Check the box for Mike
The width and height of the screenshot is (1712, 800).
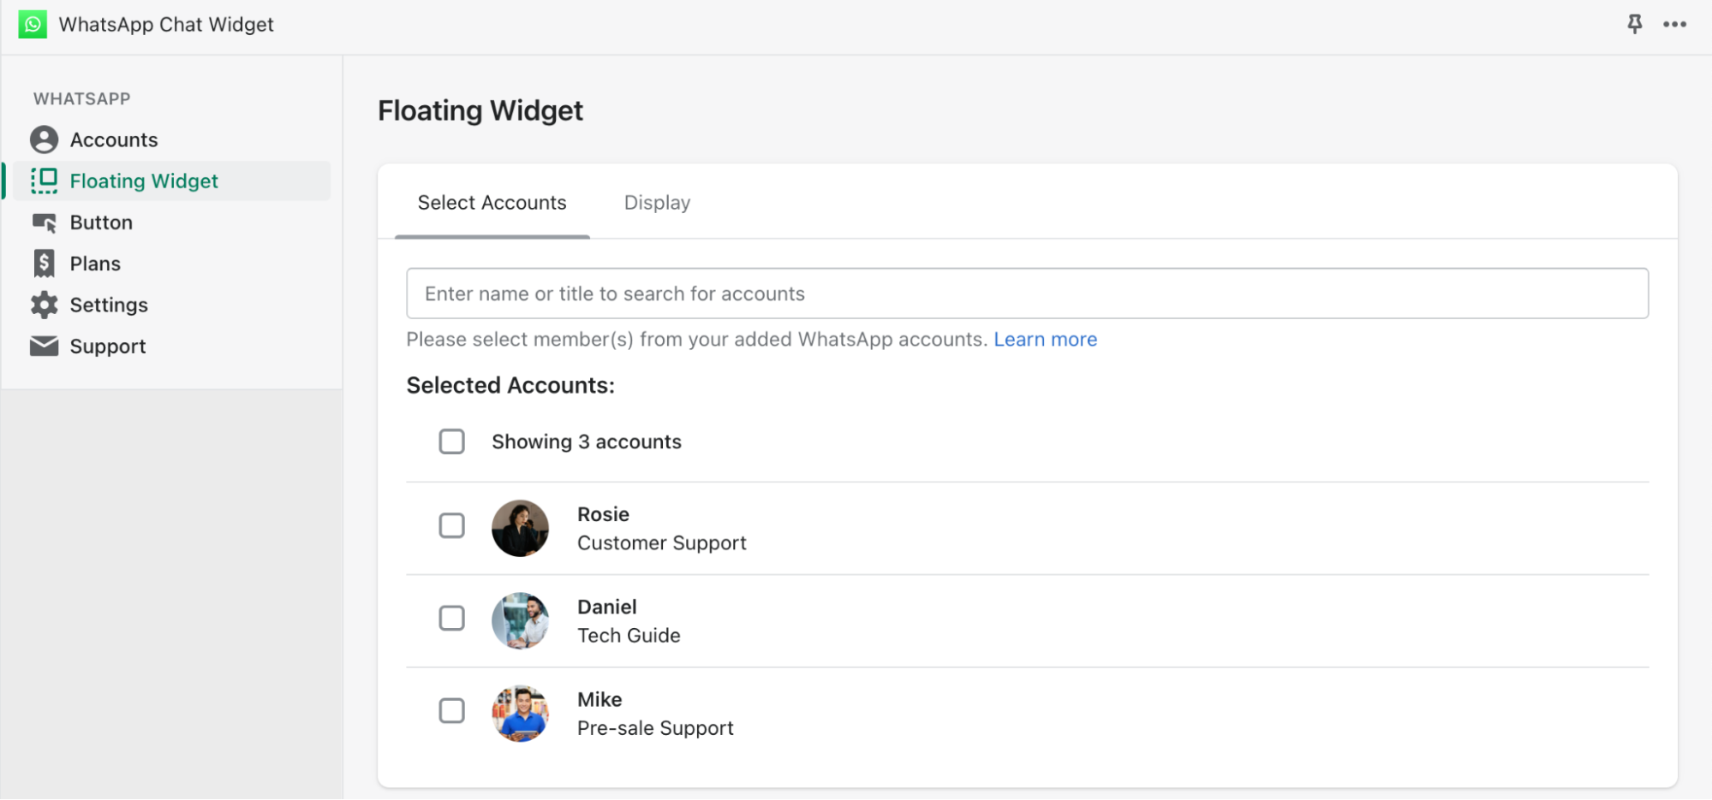click(451, 710)
